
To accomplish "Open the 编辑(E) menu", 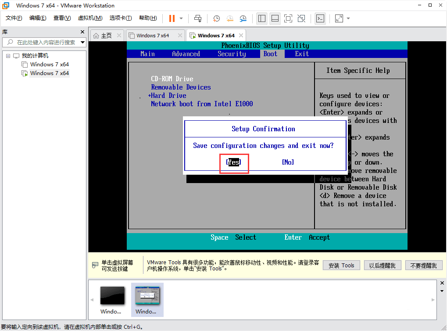I will click(38, 18).
